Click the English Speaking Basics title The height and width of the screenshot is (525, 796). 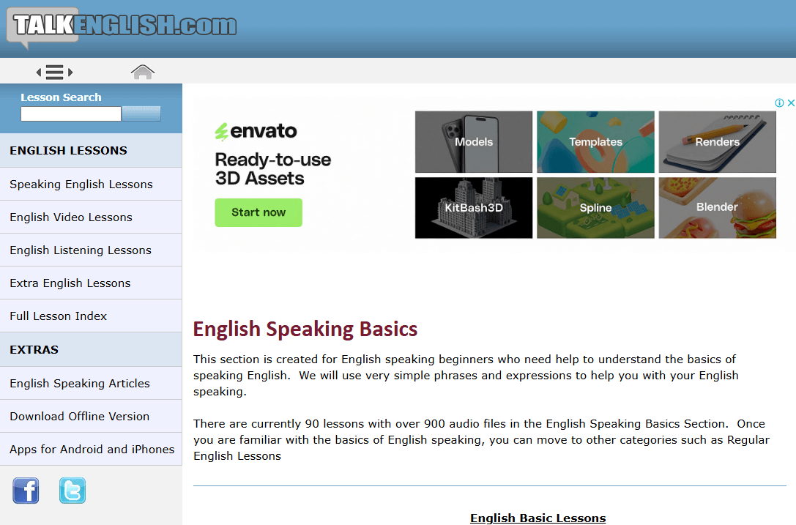point(305,329)
